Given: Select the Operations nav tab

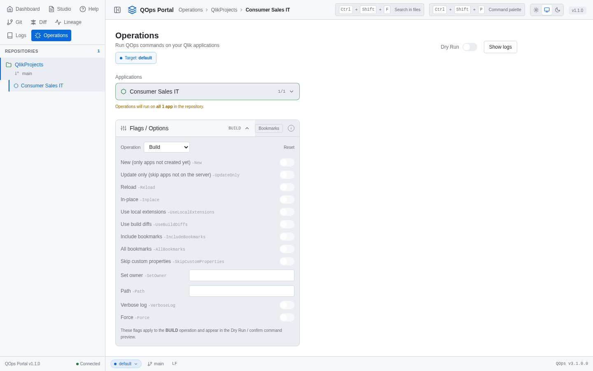Looking at the screenshot, I should (51, 35).
